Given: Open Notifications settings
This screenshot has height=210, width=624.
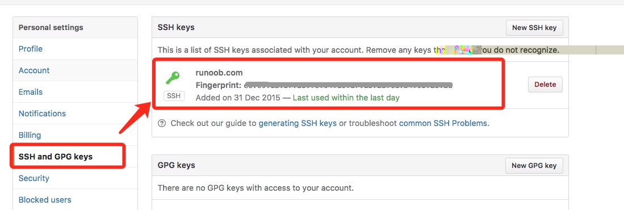Looking at the screenshot, I should (42, 114).
